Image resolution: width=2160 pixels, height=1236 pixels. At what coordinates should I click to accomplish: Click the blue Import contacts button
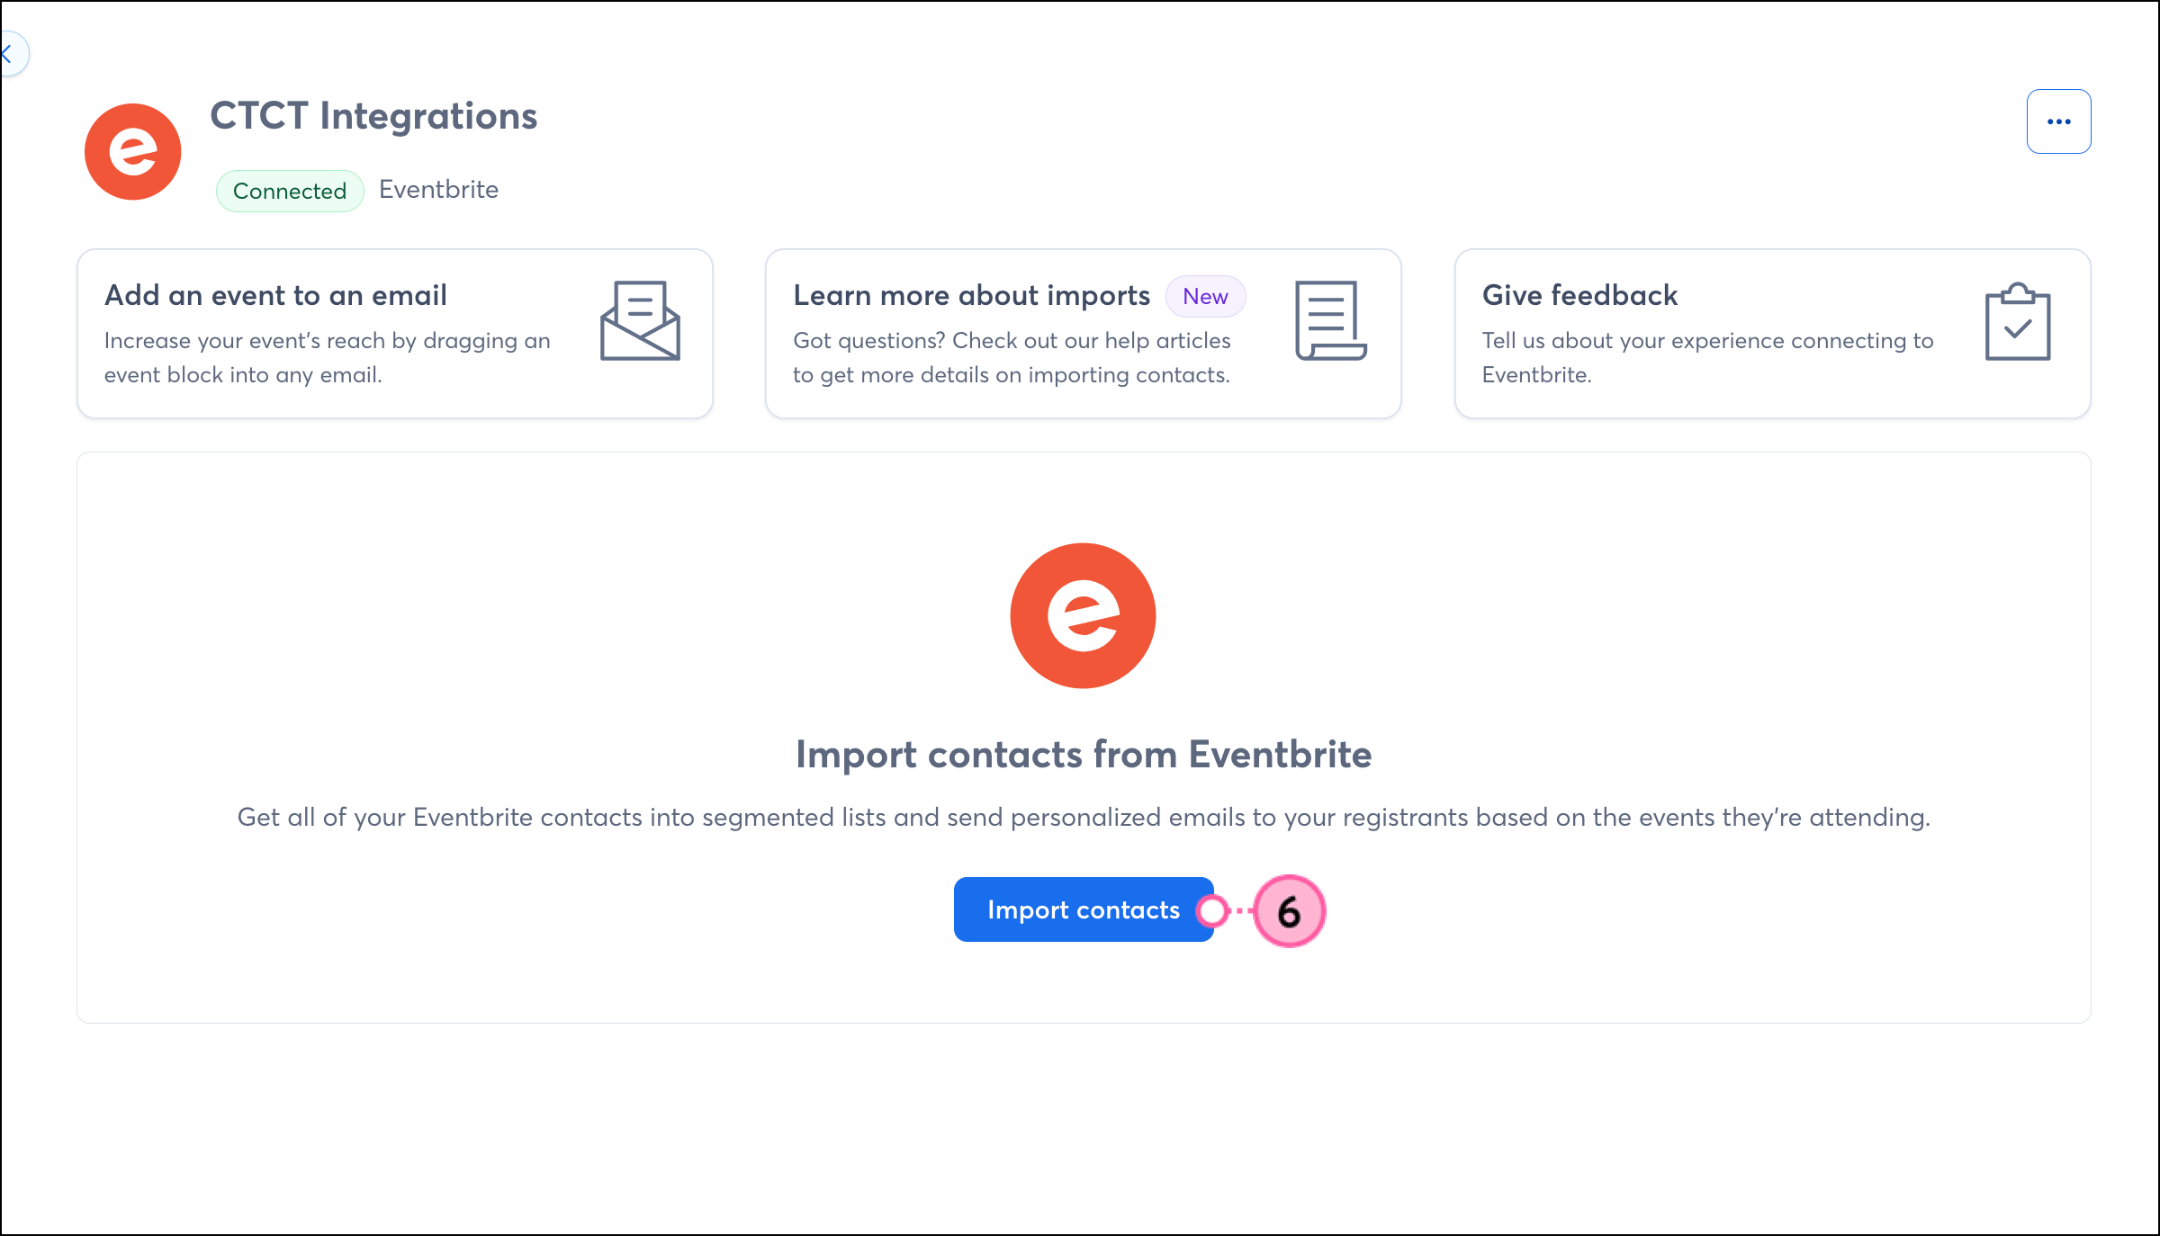coord(1084,909)
